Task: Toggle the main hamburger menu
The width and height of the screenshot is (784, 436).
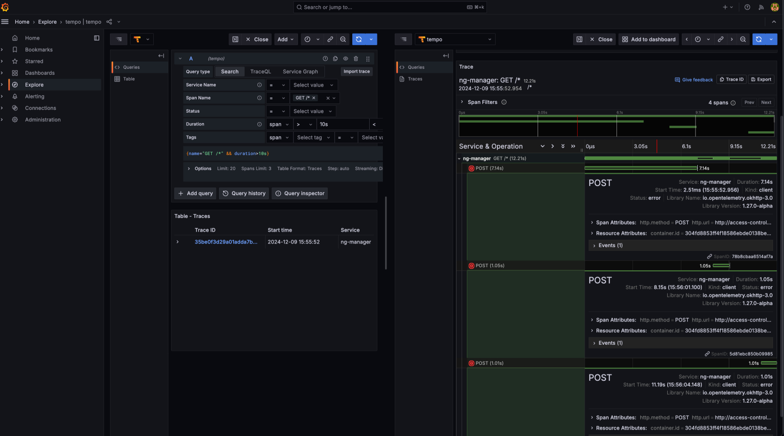Action: tap(5, 22)
